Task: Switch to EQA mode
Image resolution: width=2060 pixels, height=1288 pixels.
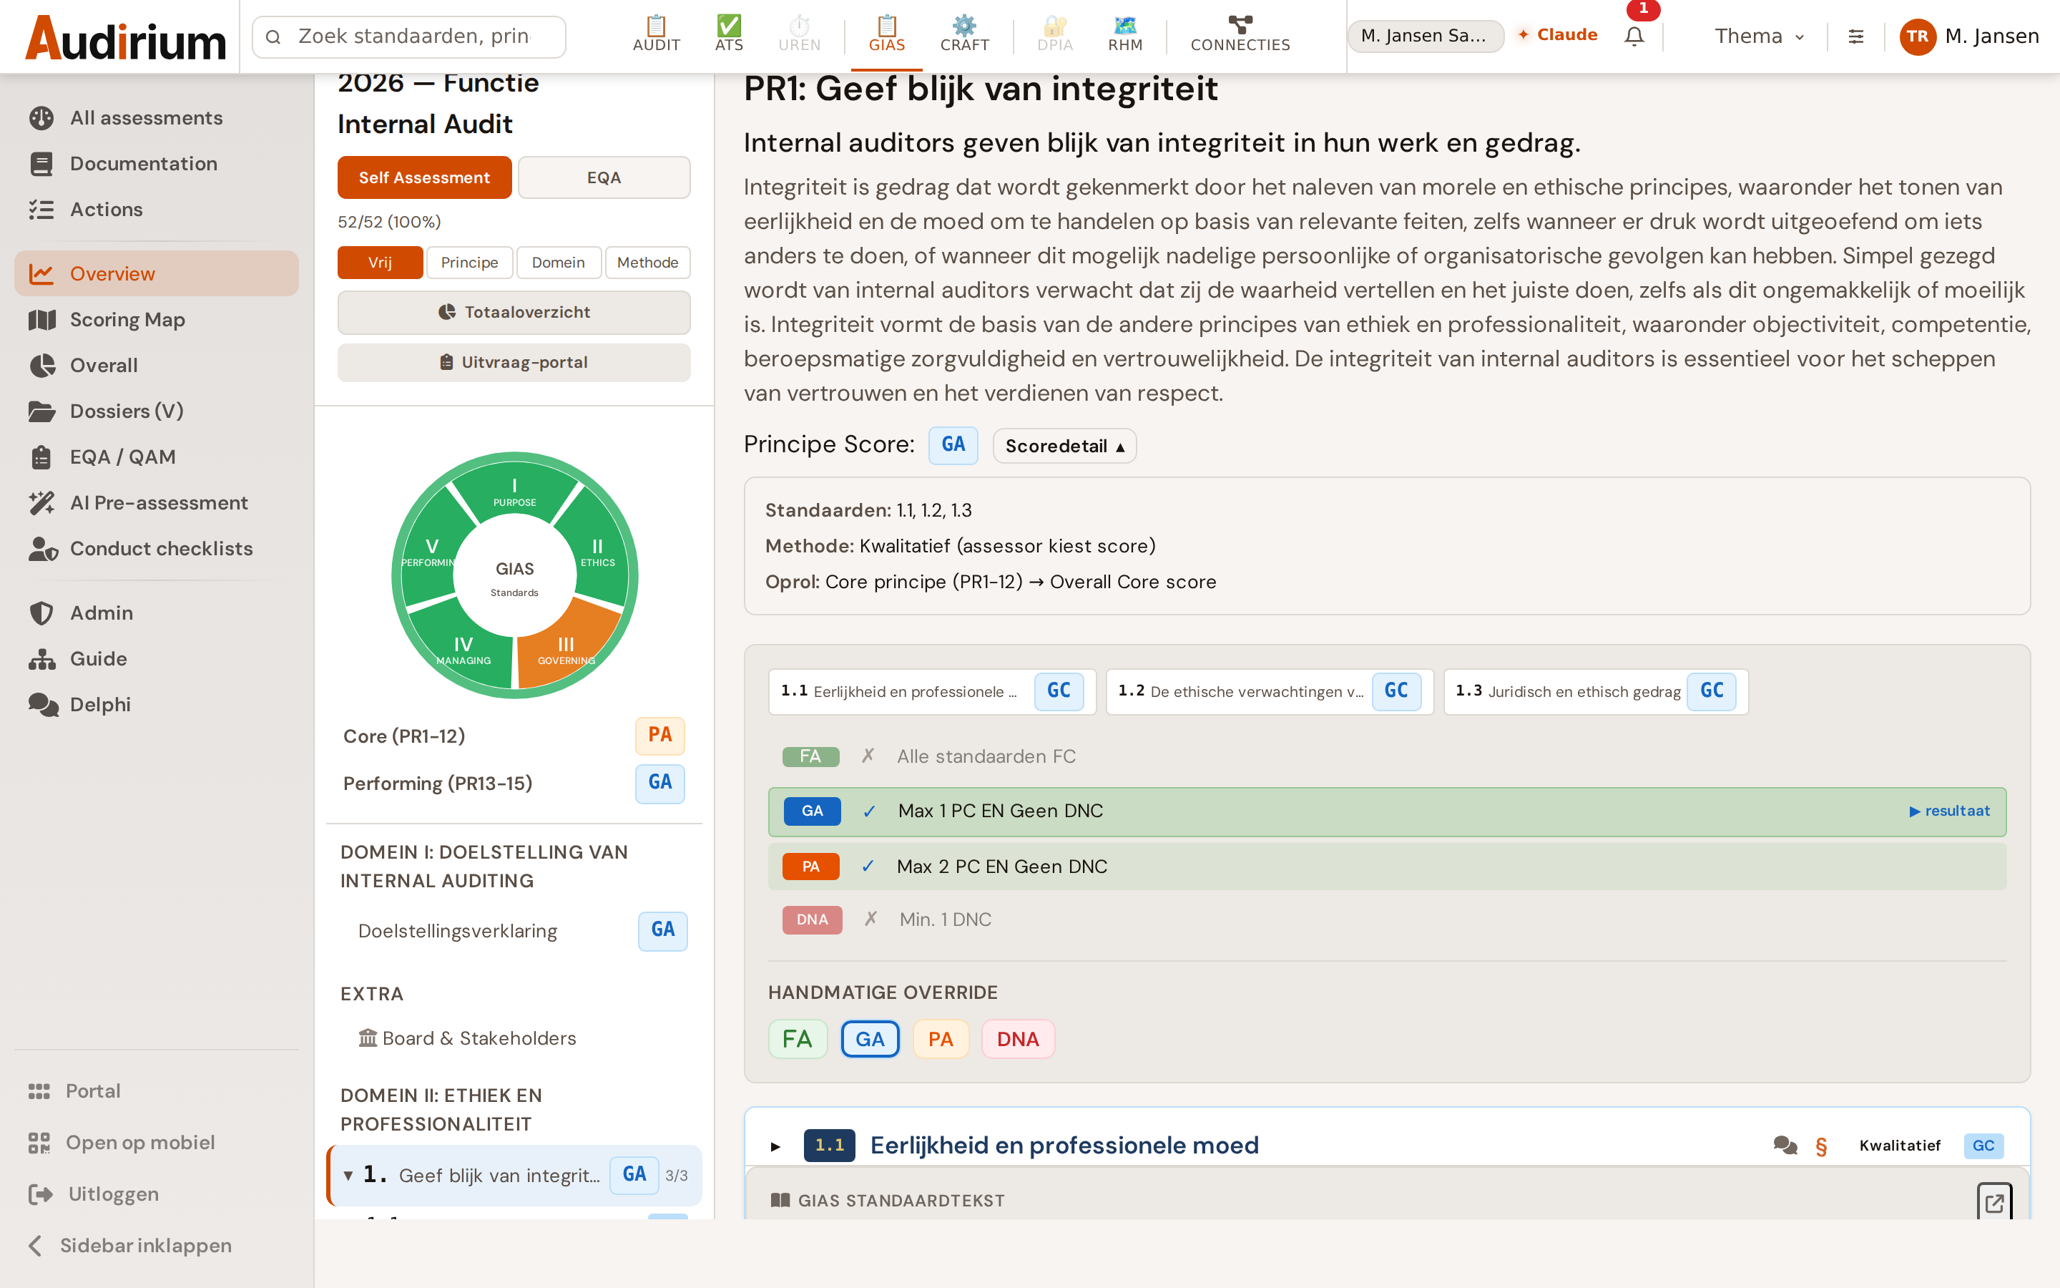Action: 604,177
